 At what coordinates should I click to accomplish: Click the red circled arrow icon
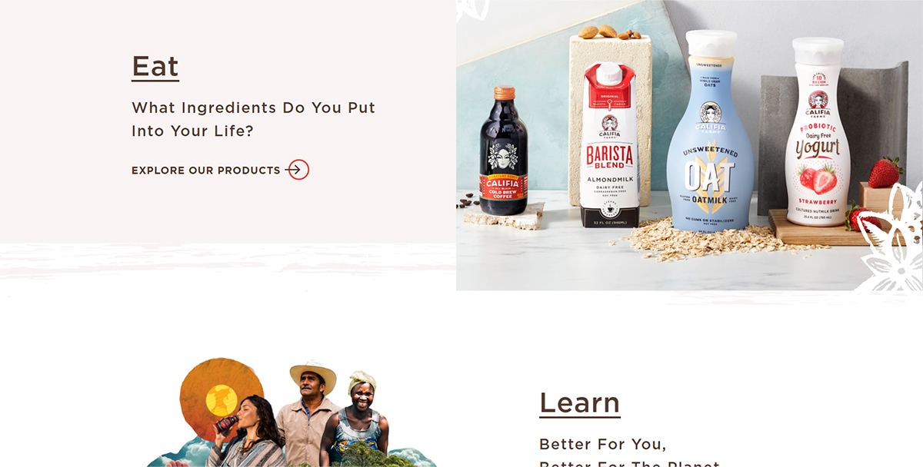pyautogui.click(x=298, y=170)
